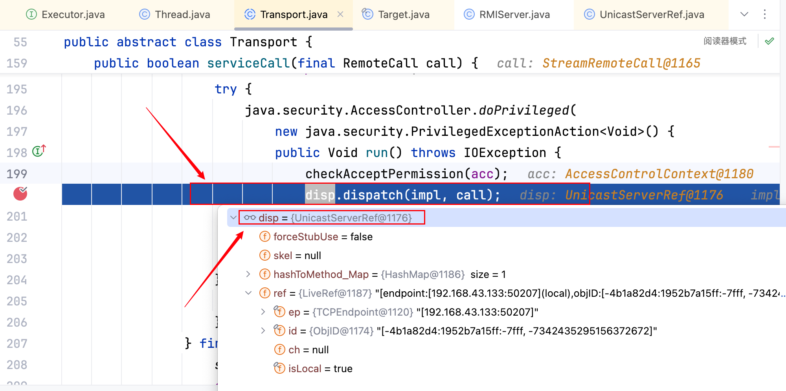The image size is (786, 391).
Task: Click the watch glasses icon beside disp
Action: tap(250, 218)
